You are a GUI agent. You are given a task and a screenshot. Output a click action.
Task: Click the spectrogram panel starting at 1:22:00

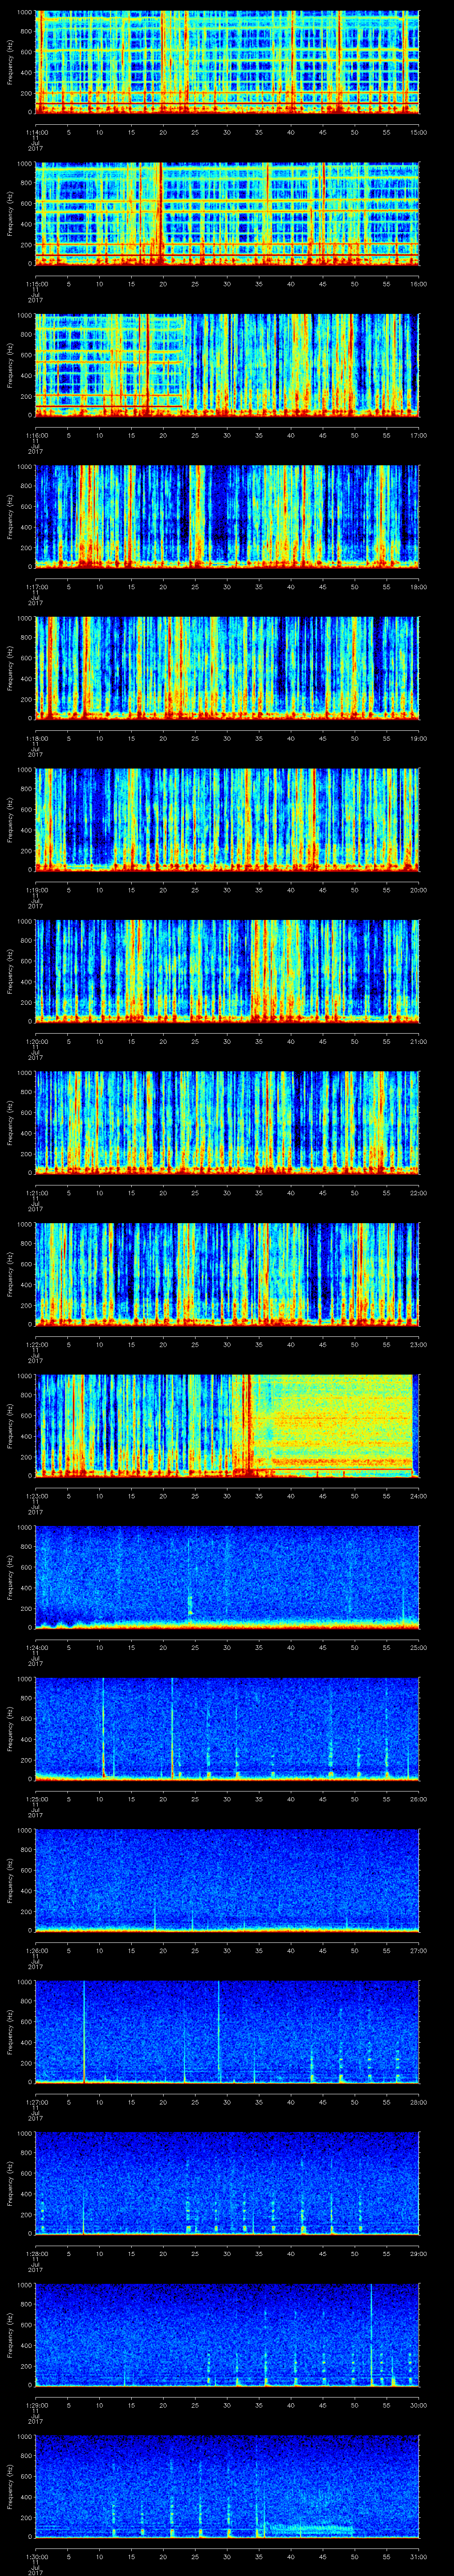click(227, 1273)
